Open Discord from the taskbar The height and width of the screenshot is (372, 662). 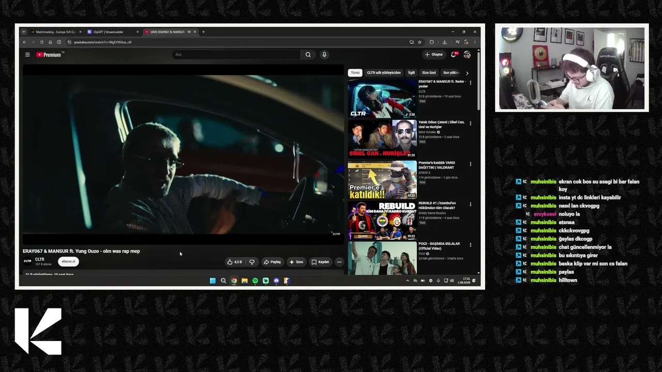(x=276, y=281)
